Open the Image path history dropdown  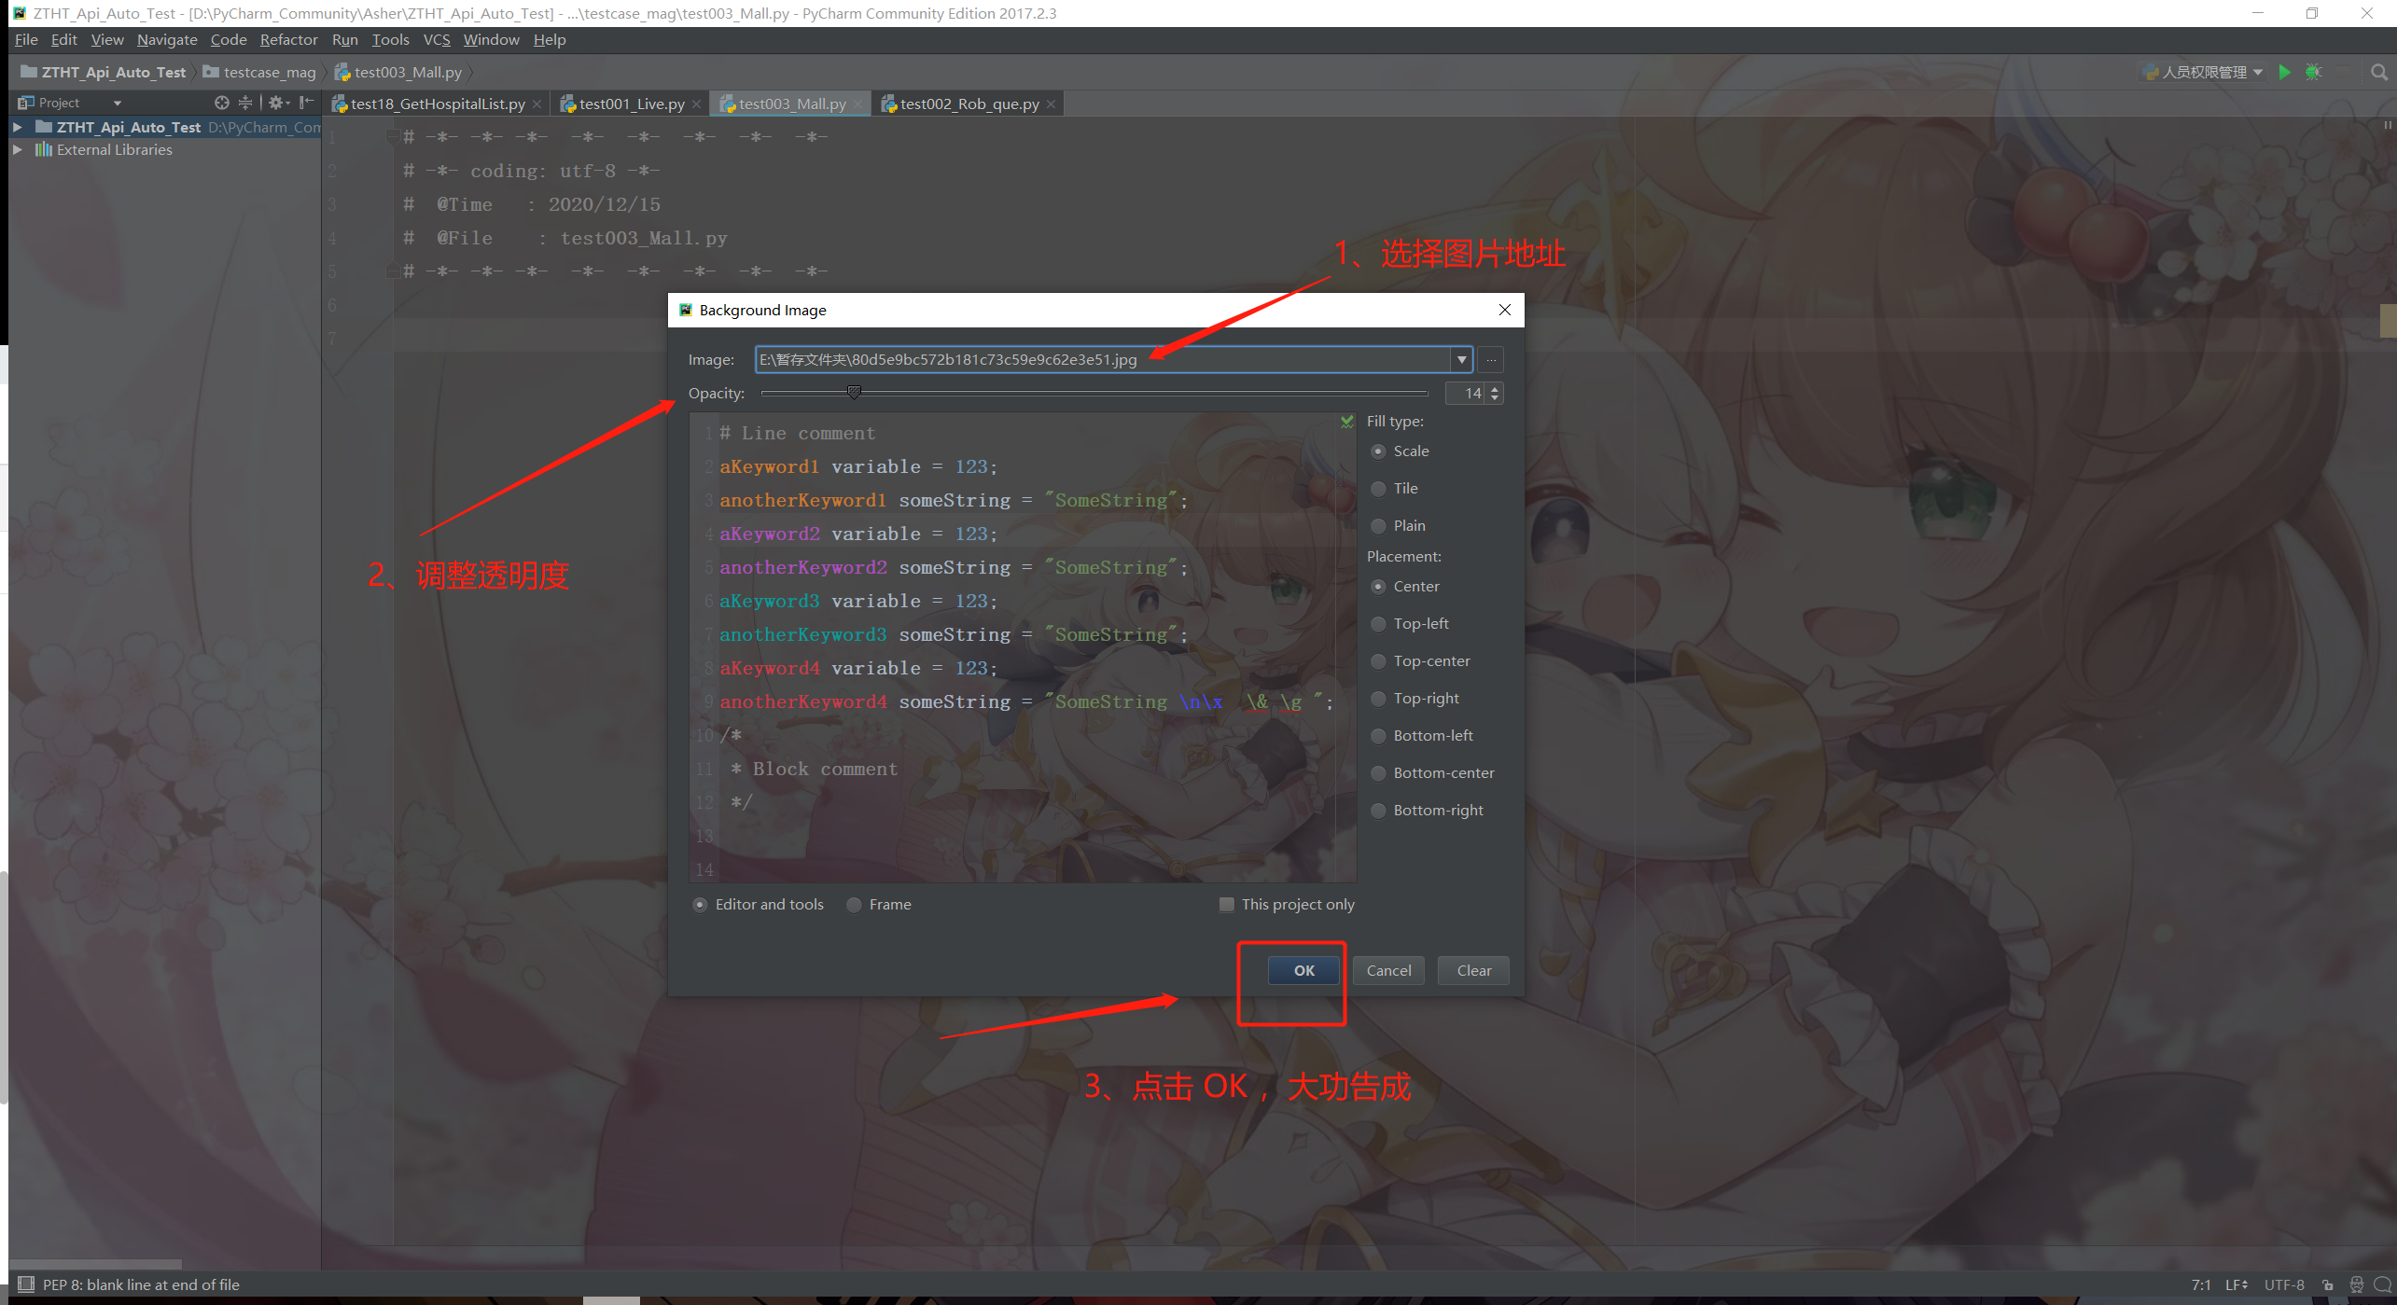[x=1461, y=359]
